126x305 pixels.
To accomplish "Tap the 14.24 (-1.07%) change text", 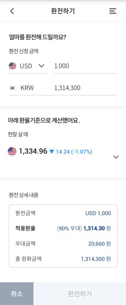I will (x=74, y=152).
